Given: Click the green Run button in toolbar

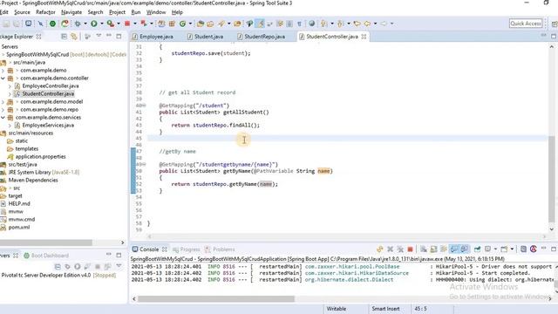Looking at the screenshot, I should coord(93,24).
